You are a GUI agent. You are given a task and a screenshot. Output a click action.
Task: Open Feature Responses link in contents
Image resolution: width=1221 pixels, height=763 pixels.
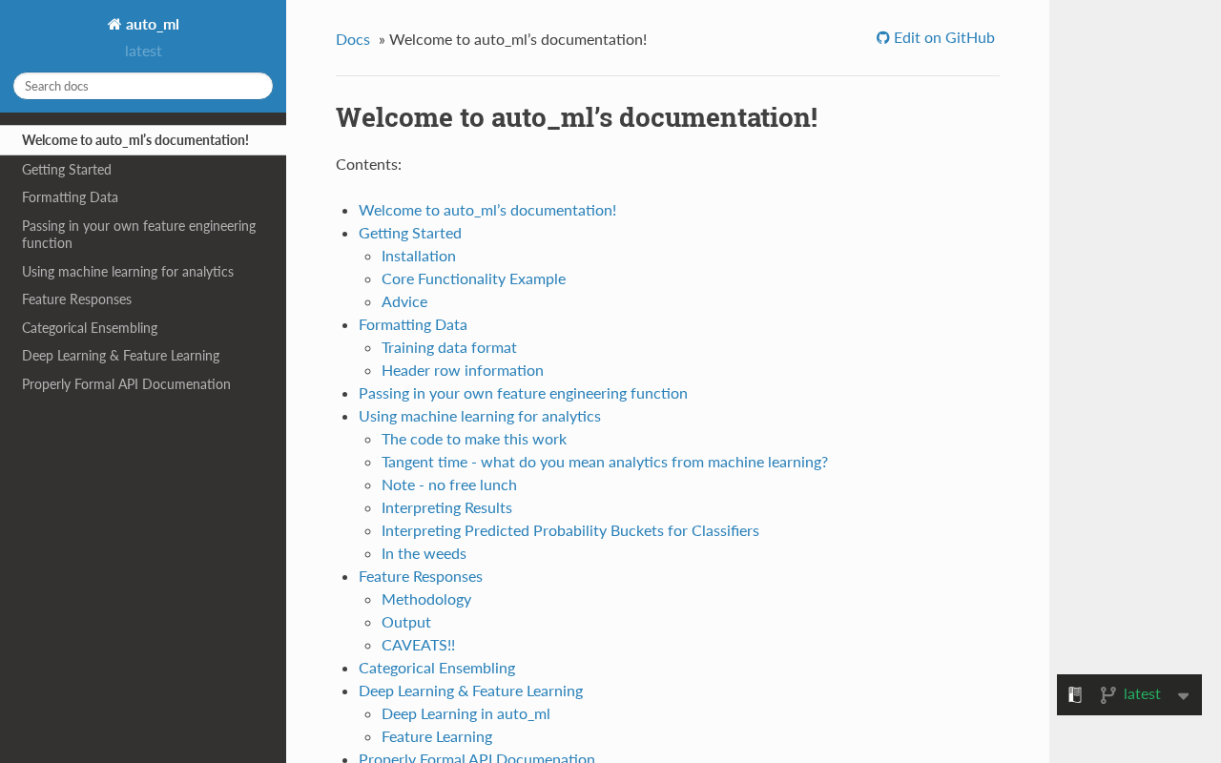(x=421, y=576)
